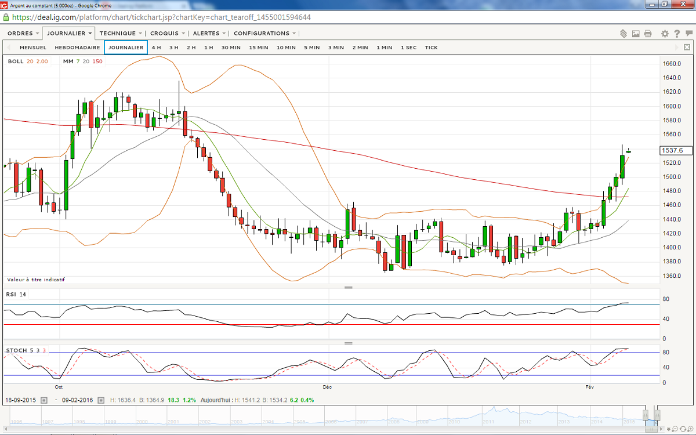This screenshot has width=696, height=435.
Task: Select the 4 H timeframe tab
Action: pos(157,48)
